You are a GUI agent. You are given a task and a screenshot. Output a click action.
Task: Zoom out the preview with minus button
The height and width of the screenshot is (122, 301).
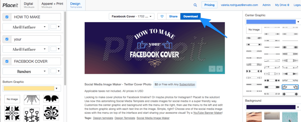pyautogui.click(x=212, y=69)
